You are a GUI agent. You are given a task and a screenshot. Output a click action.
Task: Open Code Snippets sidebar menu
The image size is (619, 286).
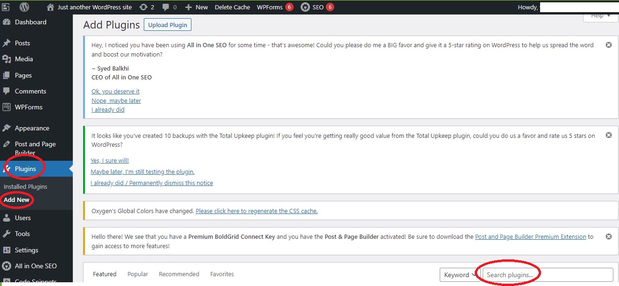[36, 281]
